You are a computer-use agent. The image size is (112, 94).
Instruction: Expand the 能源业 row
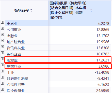tap(2, 59)
